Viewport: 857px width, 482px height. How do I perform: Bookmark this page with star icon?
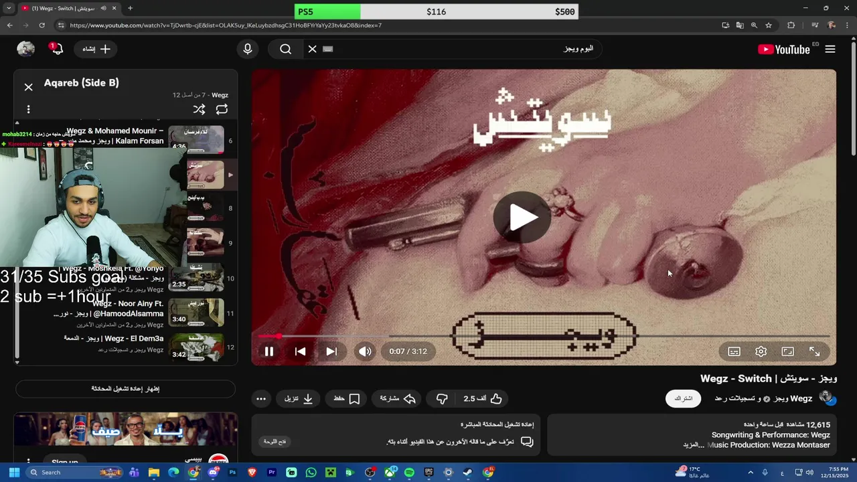769,25
